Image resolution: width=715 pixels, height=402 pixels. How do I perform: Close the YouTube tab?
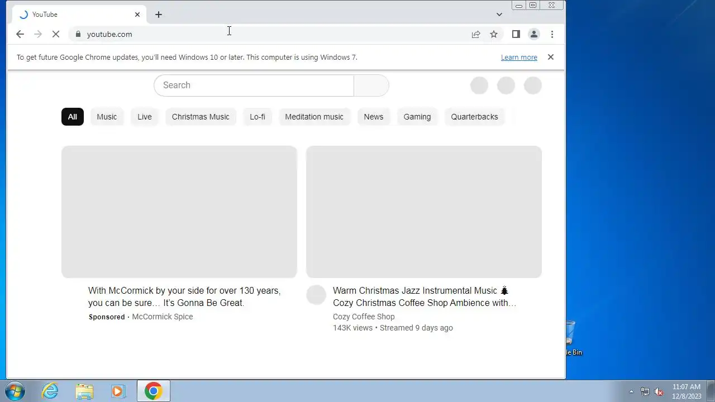coord(137,15)
